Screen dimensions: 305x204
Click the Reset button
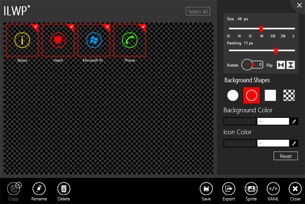pyautogui.click(x=286, y=156)
